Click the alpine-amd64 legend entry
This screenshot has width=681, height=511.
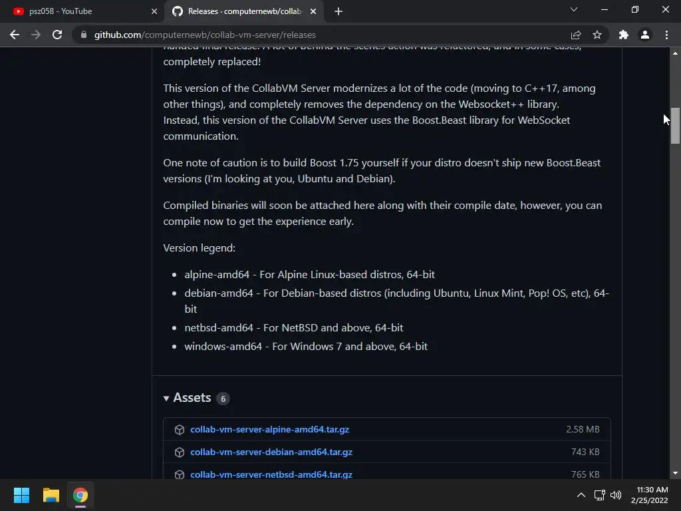coord(310,275)
